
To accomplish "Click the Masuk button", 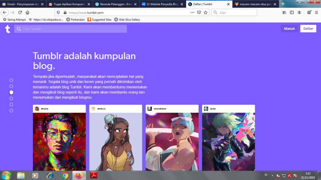I will pos(289,29).
